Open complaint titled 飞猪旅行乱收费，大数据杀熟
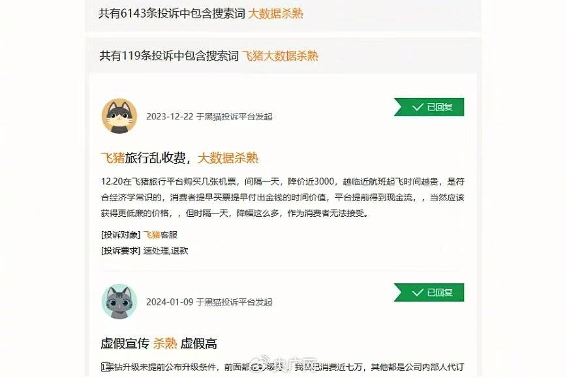The height and width of the screenshot is (378, 567). coord(179,158)
